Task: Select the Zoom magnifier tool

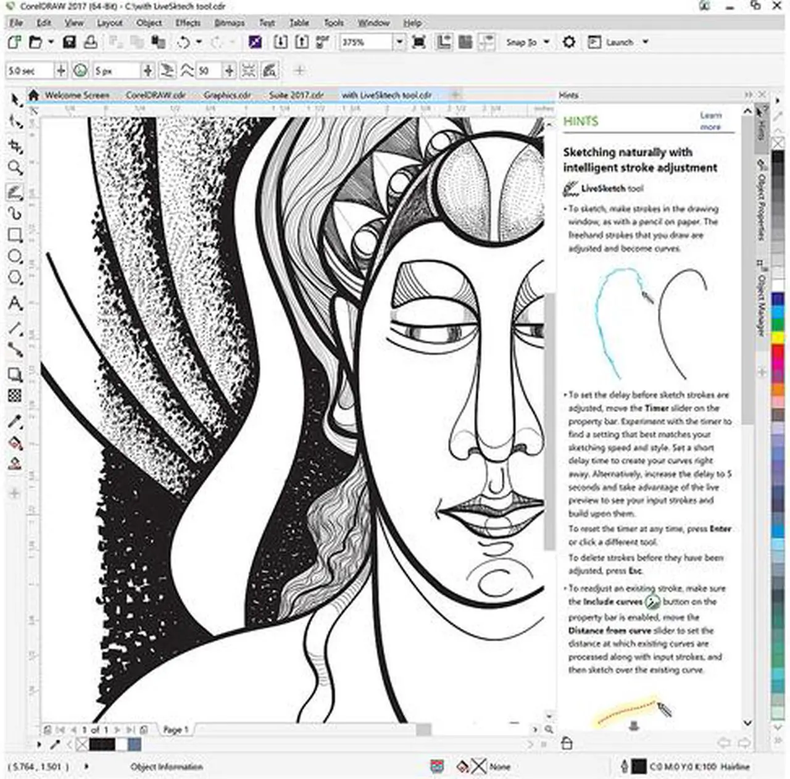Action: point(15,168)
